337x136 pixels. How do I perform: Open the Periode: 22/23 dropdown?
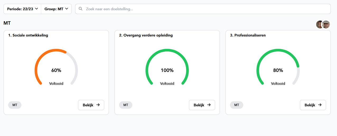(22, 9)
